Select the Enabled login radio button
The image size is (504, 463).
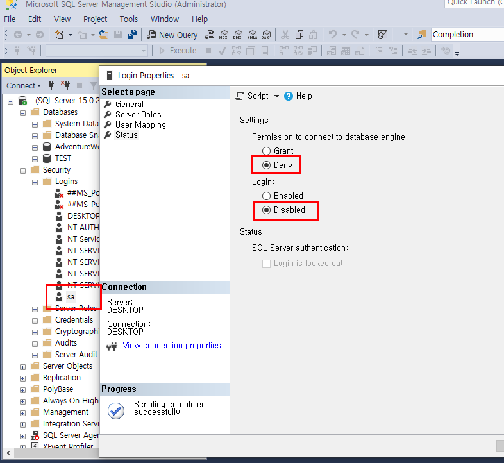coord(266,196)
